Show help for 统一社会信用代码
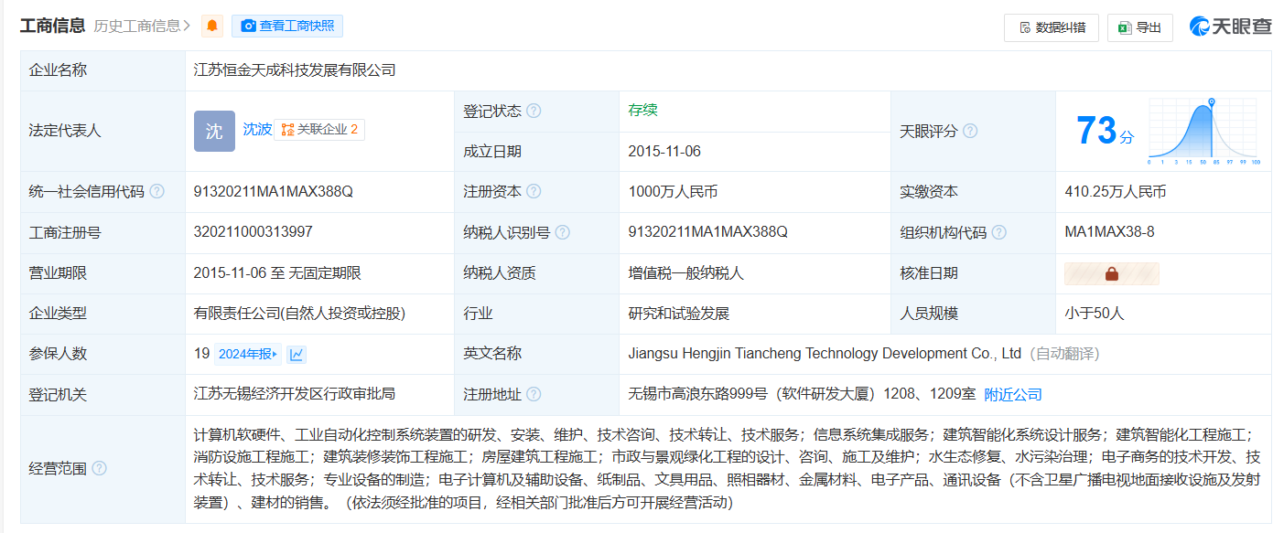This screenshot has width=1273, height=533. (x=156, y=191)
